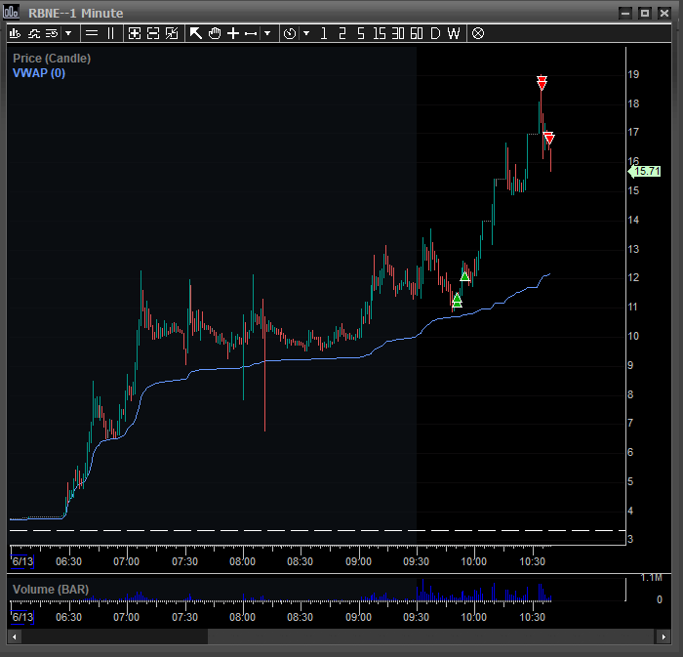Click the chart icon in the title bar
The width and height of the screenshot is (683, 657).
pos(11,12)
